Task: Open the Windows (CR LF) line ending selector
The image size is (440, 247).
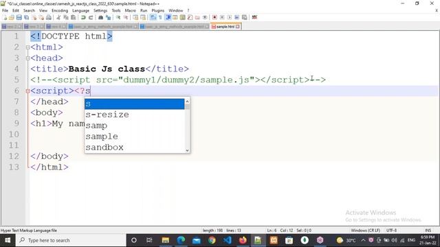Action: 365,231
